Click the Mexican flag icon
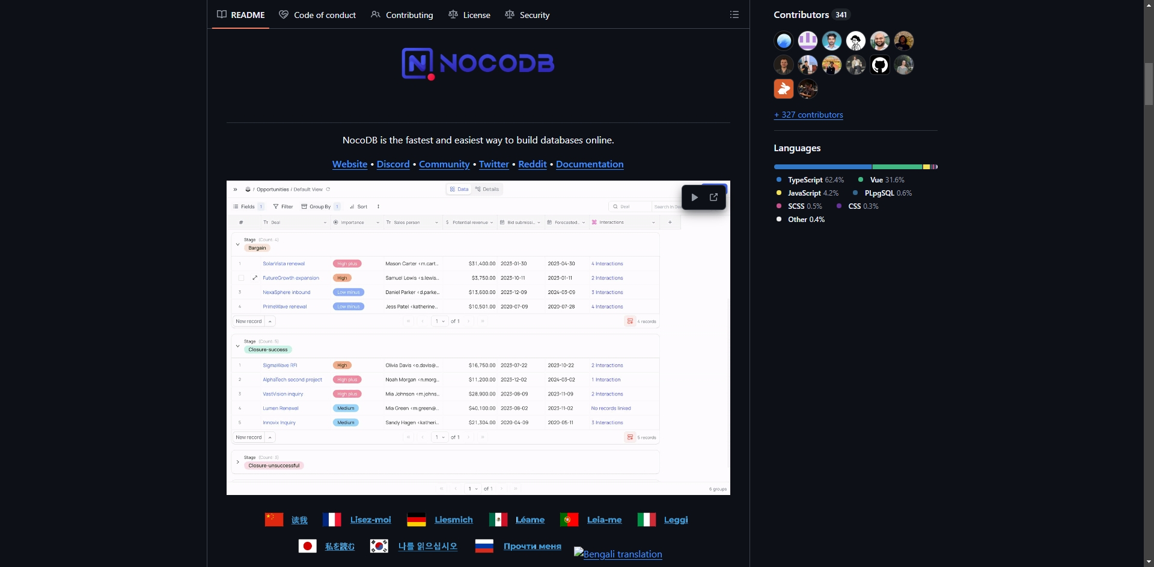Screen dimensions: 1154x567 (498, 520)
